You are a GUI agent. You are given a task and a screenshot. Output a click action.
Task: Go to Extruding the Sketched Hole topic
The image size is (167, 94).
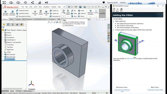coord(122,91)
